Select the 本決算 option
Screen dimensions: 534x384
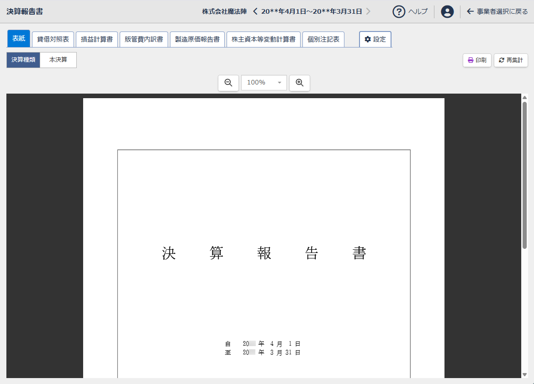[x=58, y=60]
